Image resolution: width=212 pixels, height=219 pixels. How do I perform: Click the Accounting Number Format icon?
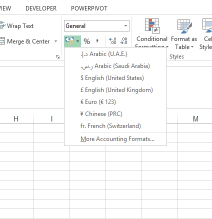(x=69, y=41)
